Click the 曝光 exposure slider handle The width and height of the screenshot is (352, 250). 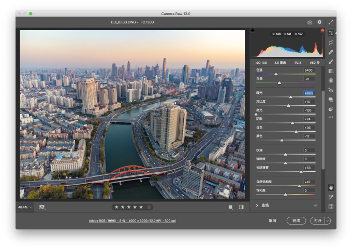(291, 97)
